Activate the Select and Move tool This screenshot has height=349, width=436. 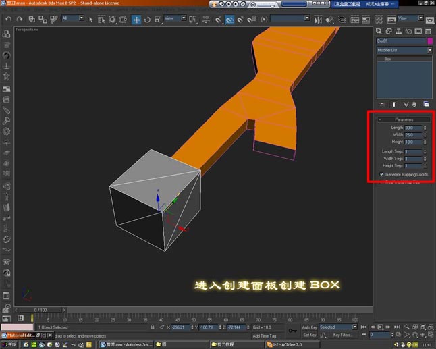click(136, 20)
